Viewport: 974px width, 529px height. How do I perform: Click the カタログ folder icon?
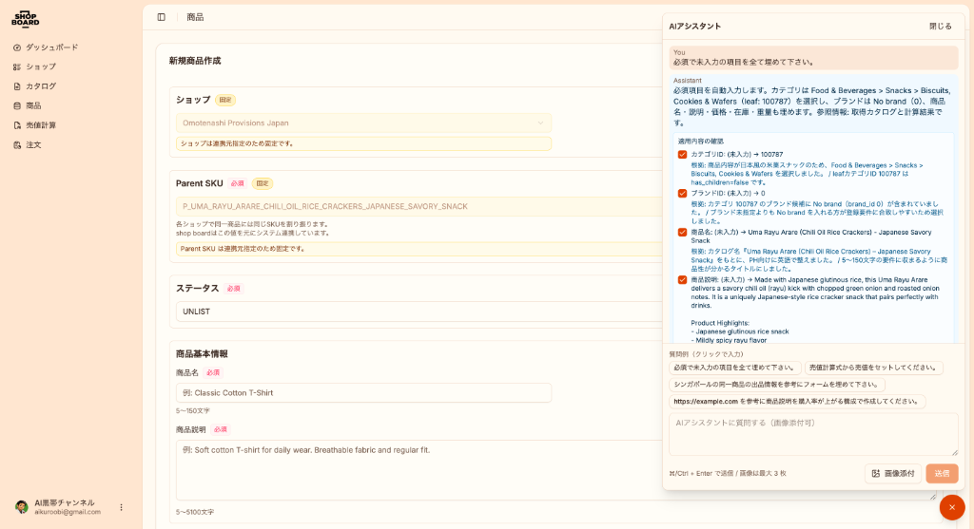pos(17,86)
